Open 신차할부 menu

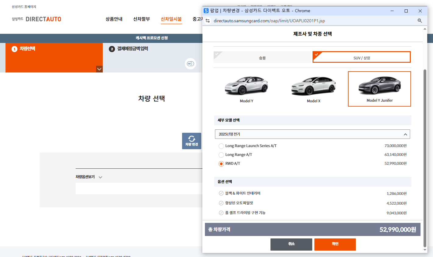pyautogui.click(x=141, y=19)
